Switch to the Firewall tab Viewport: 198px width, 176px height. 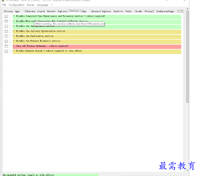[149, 11]
